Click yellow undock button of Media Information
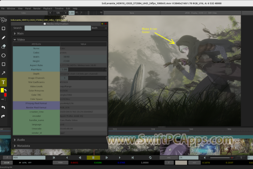The width and height of the screenshot is (253, 169). coord(102,24)
